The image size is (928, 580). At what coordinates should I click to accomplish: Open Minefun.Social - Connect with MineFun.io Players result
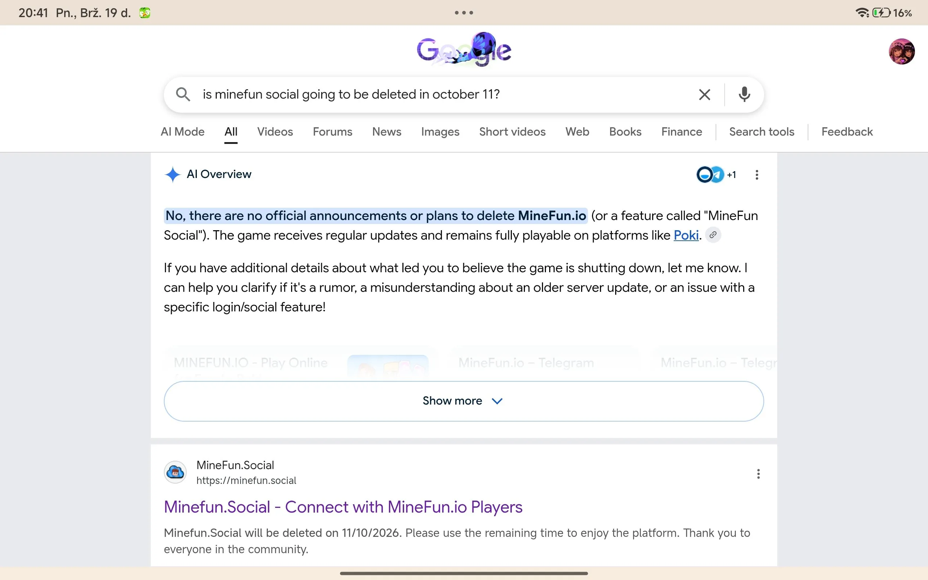click(343, 507)
